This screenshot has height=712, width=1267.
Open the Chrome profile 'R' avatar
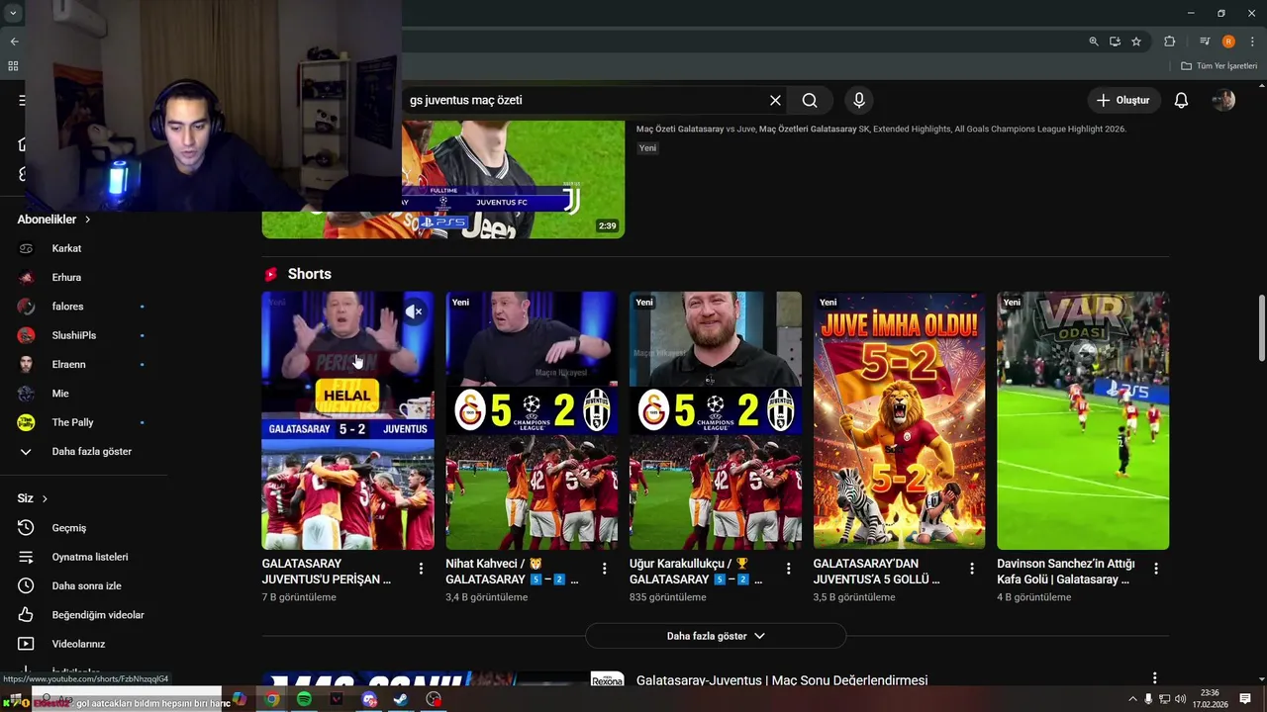coord(1228,42)
